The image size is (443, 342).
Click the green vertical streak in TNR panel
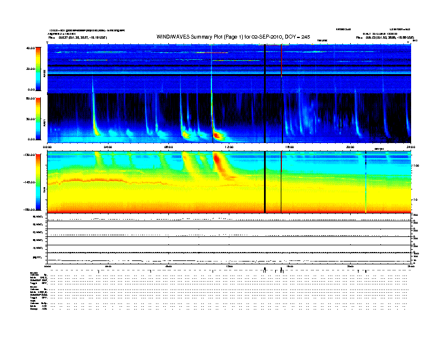366,182
